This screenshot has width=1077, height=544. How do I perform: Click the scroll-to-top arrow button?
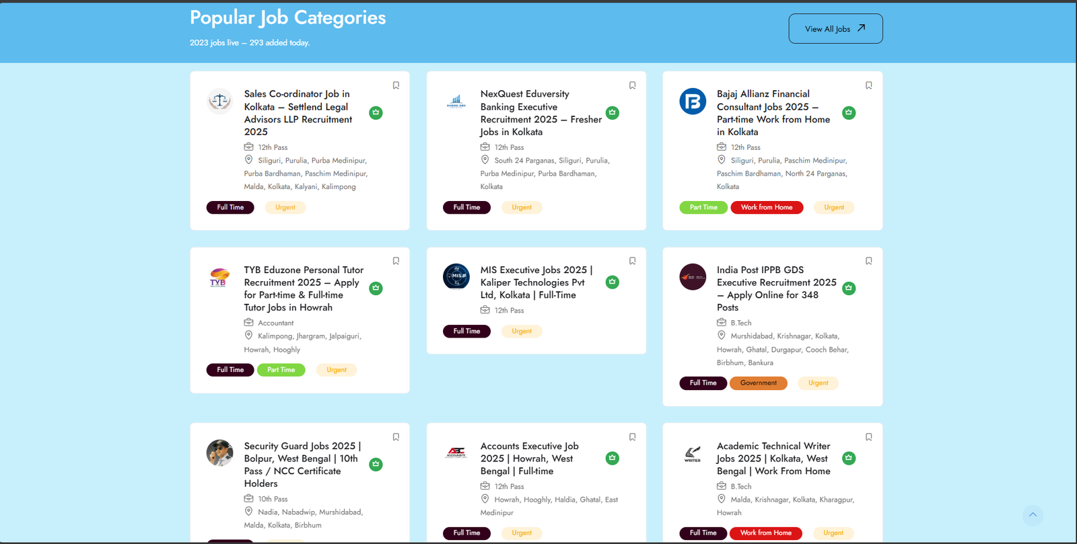pyautogui.click(x=1033, y=515)
